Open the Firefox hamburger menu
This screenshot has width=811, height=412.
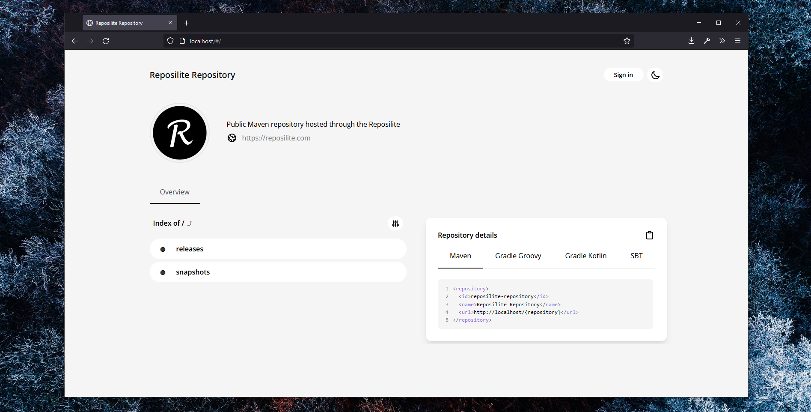coord(737,41)
